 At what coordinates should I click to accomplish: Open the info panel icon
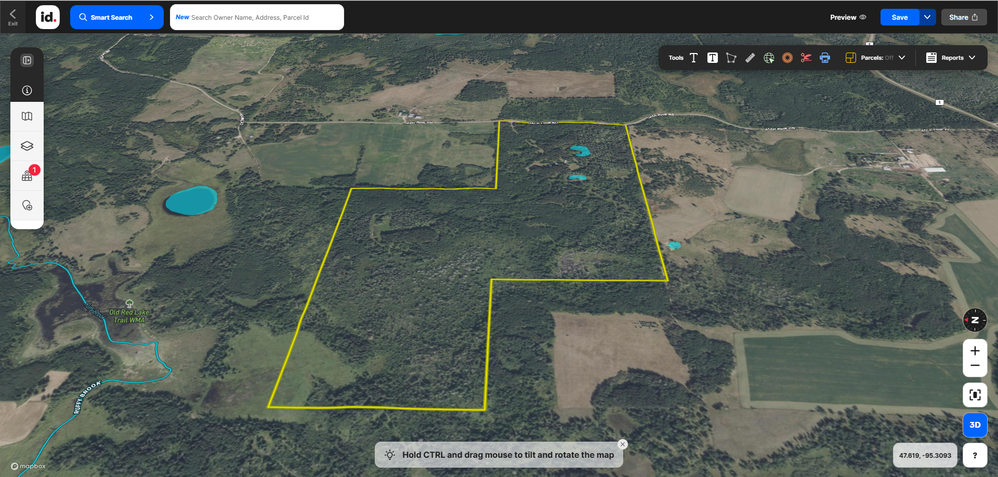pos(27,90)
